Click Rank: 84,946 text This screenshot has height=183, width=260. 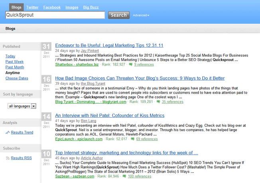pyautogui.click(x=108, y=176)
